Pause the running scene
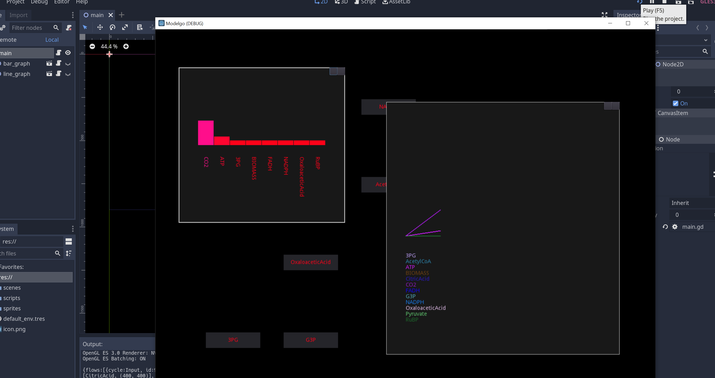 coord(652,2)
